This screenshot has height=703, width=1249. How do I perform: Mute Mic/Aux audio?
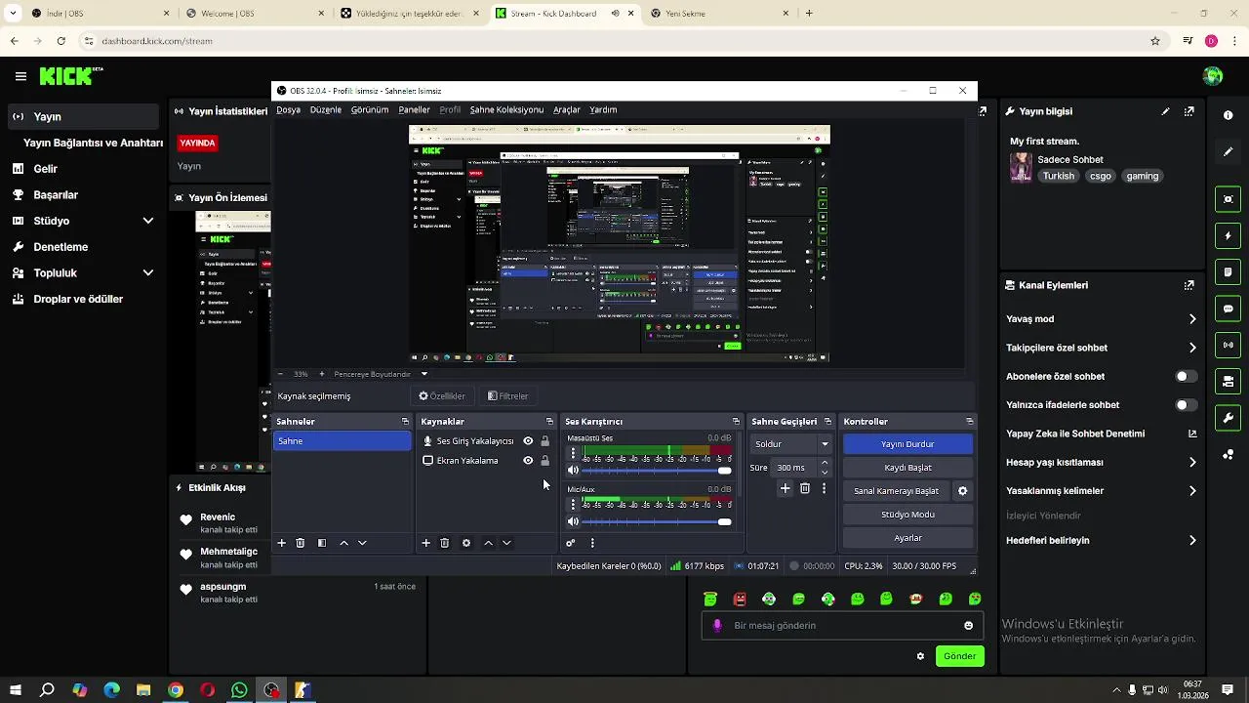click(x=573, y=521)
